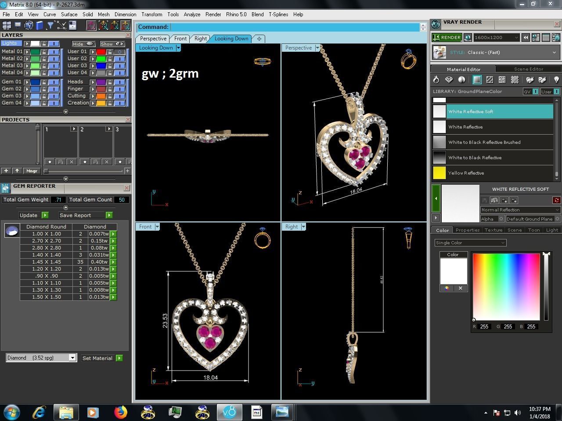
Task: Click the V-Ray logo icon
Action: click(x=436, y=24)
